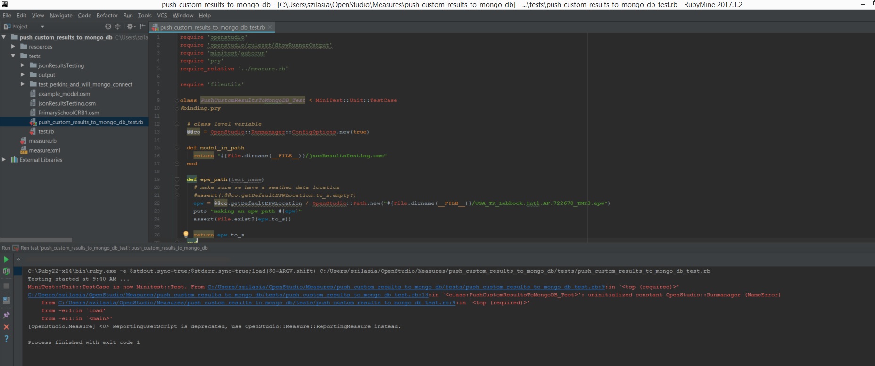Collapse the tests folder

pyautogui.click(x=13, y=56)
